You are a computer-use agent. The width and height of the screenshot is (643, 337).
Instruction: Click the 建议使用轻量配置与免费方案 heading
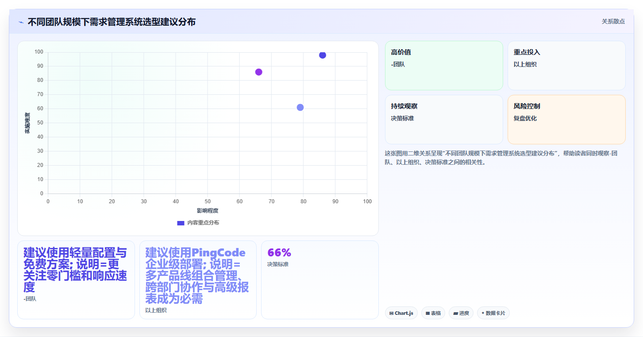[75, 270]
